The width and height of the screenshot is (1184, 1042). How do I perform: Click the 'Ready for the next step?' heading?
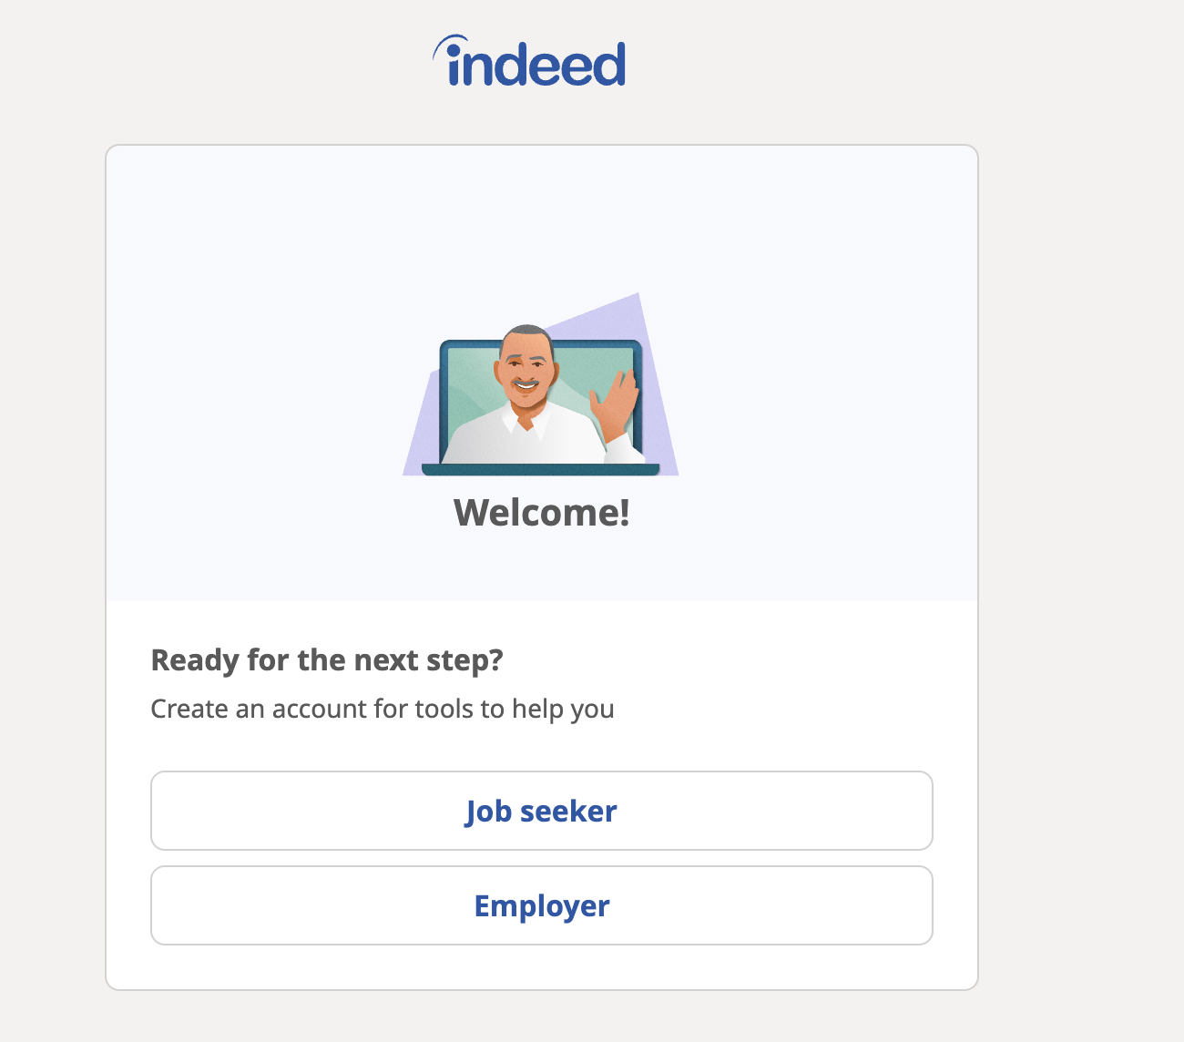click(327, 659)
